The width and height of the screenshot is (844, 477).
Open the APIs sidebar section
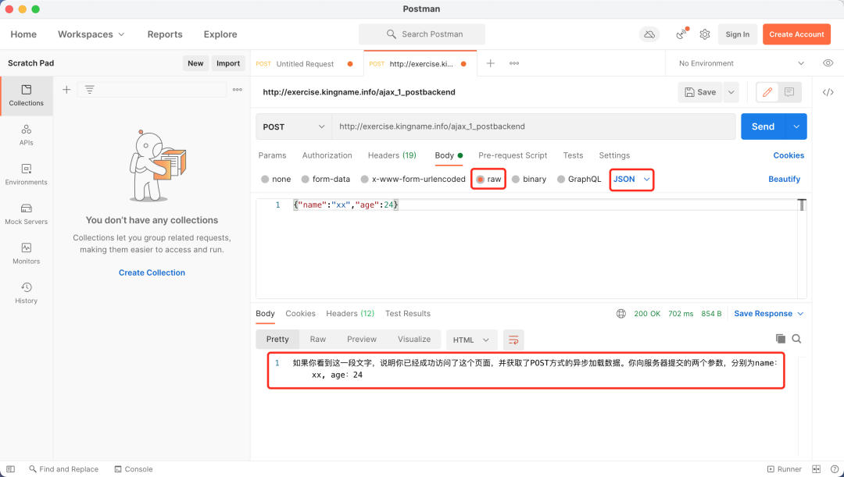point(27,135)
